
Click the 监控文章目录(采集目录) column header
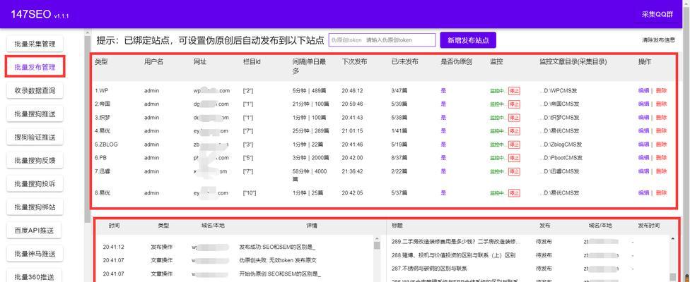click(573, 62)
